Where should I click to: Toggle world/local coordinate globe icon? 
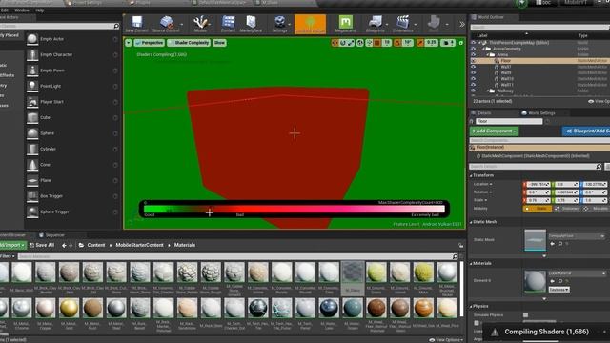[x=360, y=43]
